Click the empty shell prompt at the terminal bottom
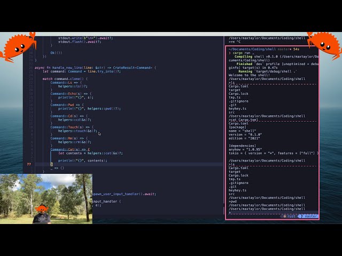The image size is (342, 256). tap(230, 213)
